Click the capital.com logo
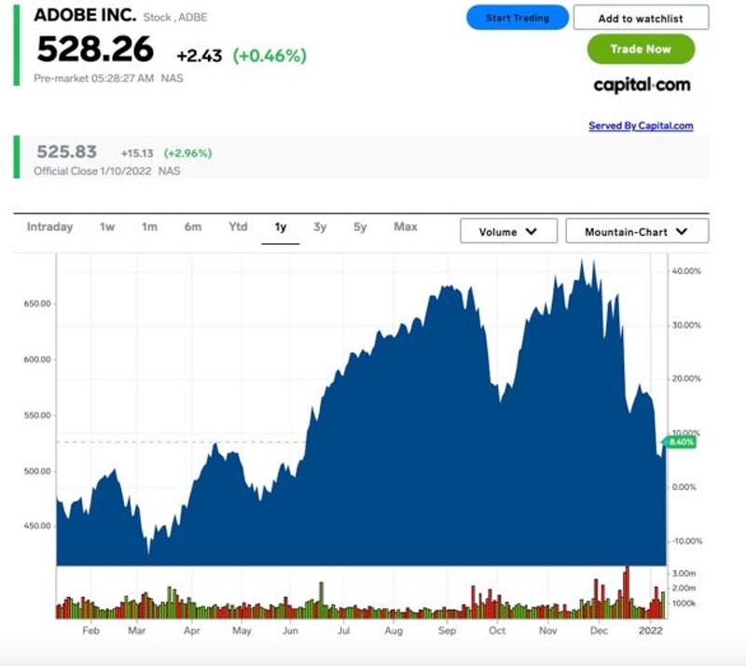 click(x=642, y=86)
